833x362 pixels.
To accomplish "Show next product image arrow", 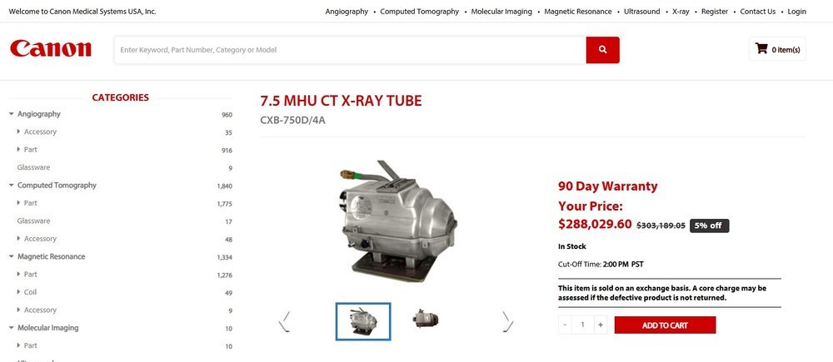I will (508, 322).
